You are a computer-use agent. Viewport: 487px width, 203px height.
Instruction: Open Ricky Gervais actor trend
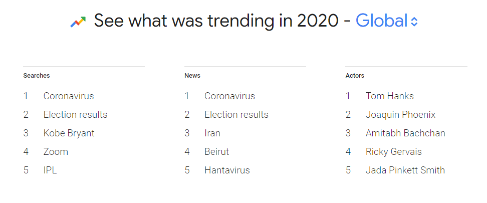click(x=394, y=152)
